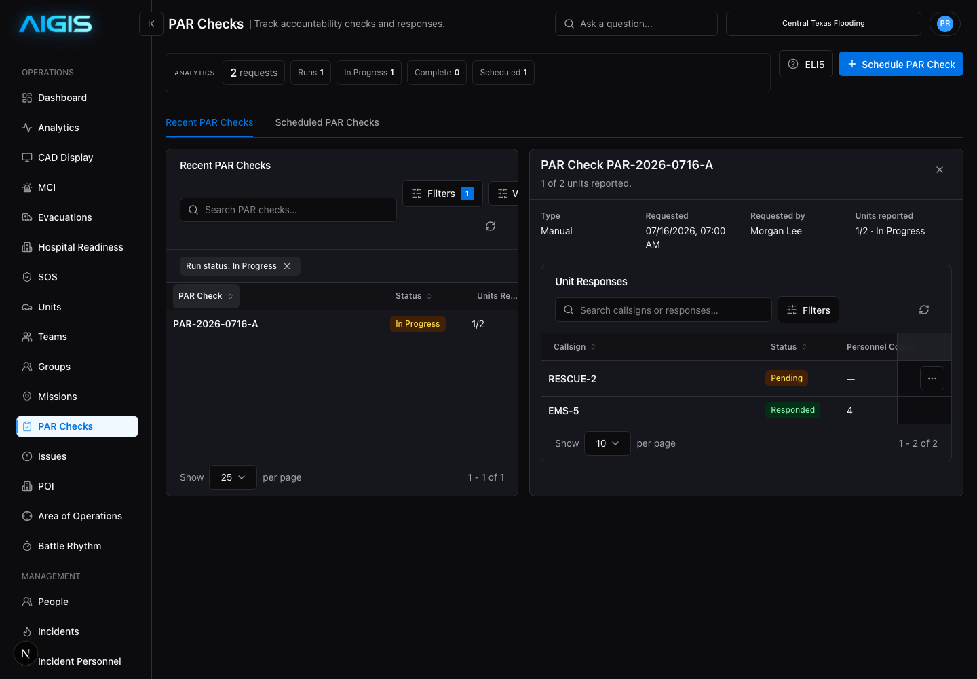This screenshot has height=679, width=977.
Task: Click the Personnel Count column header
Action: point(872,347)
